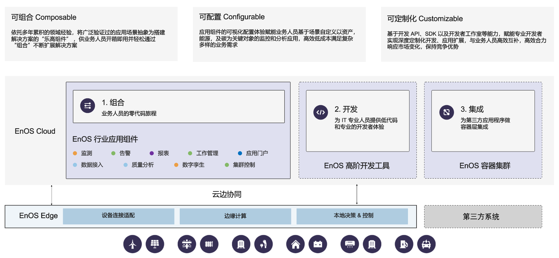Click the EnOS Edge label
The width and height of the screenshot is (559, 258).
click(38, 216)
